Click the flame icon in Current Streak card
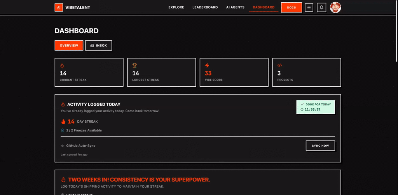Viewport: 398px width, 195px height. pyautogui.click(x=62, y=65)
